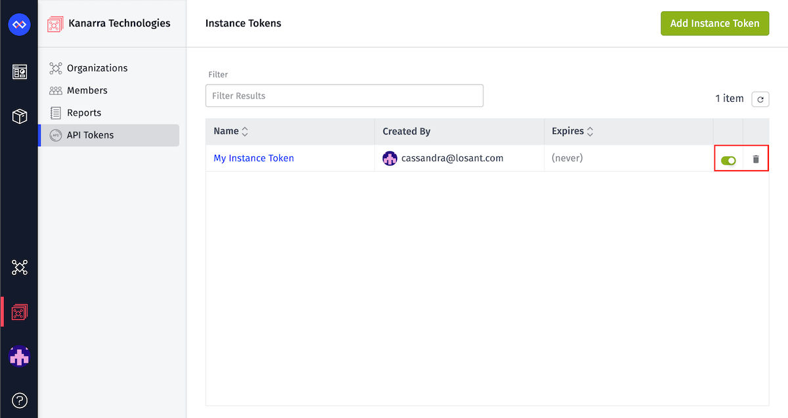Click the (never) expiry value
This screenshot has width=788, height=418.
(x=567, y=158)
